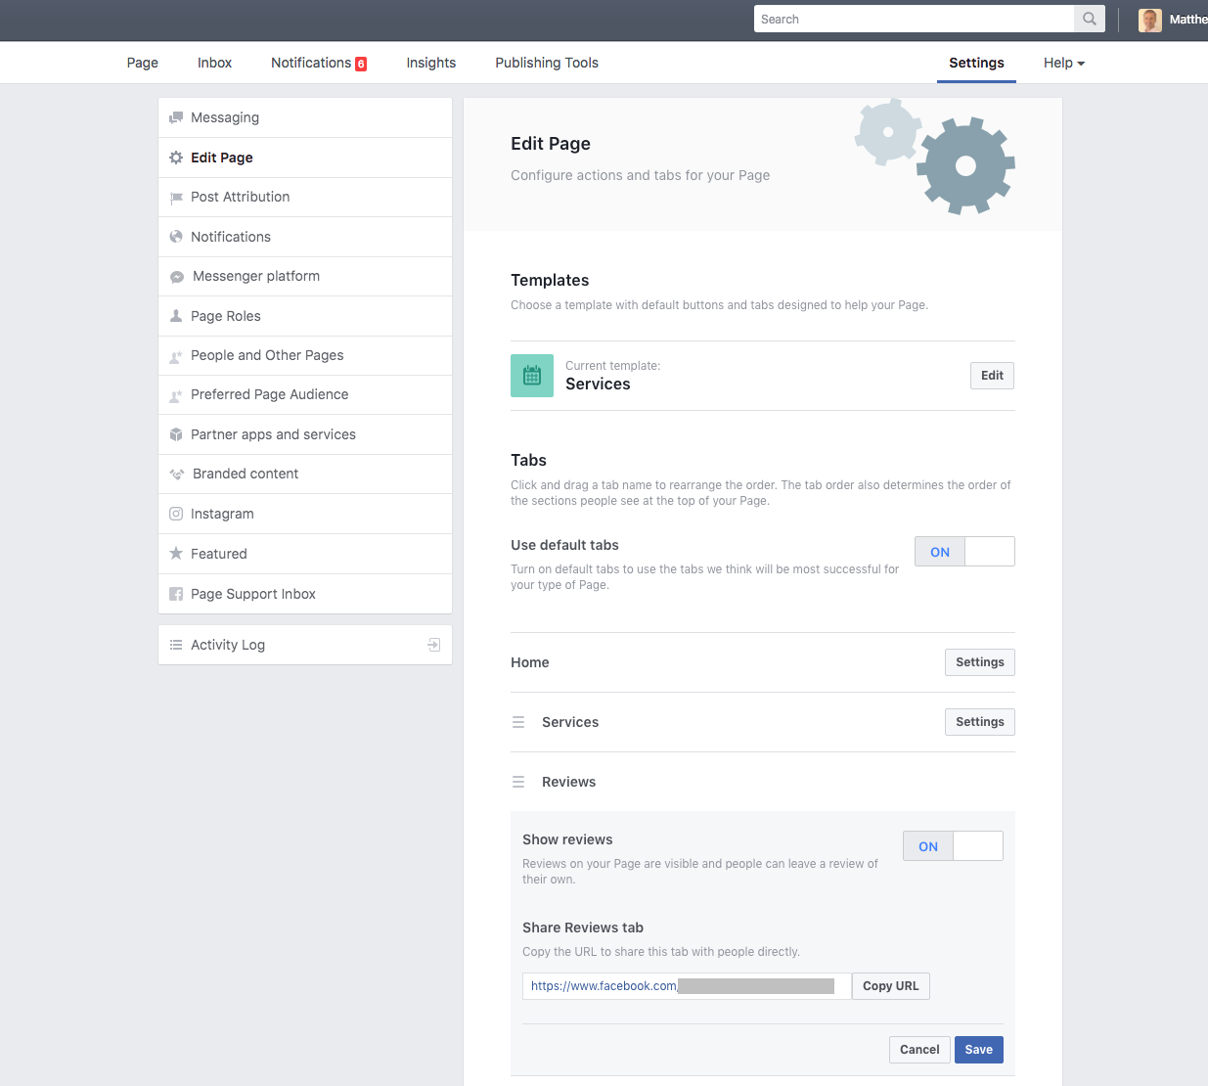Click the Notifications globe icon in sidebar

tap(176, 237)
